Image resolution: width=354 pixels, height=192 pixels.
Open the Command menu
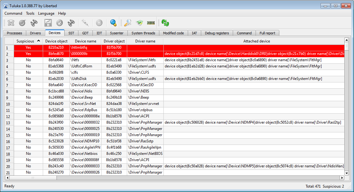(13, 13)
